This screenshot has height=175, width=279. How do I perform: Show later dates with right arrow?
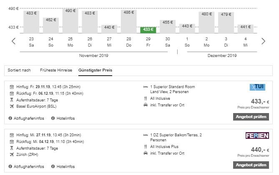(263, 41)
